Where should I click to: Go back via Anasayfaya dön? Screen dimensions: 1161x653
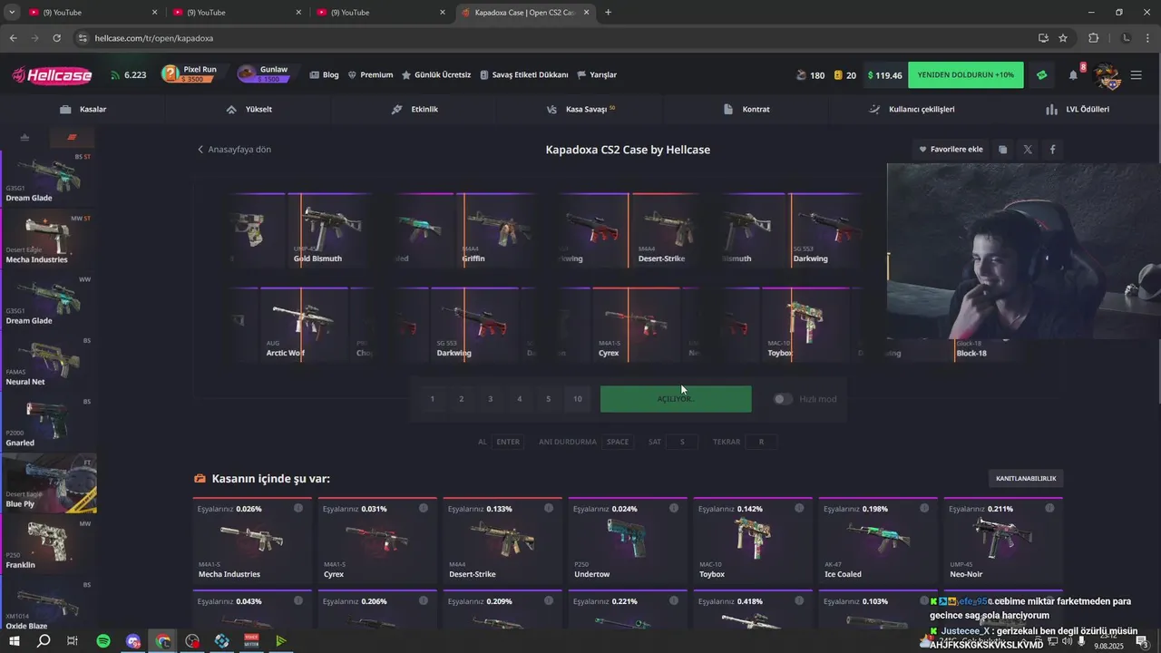pos(234,150)
